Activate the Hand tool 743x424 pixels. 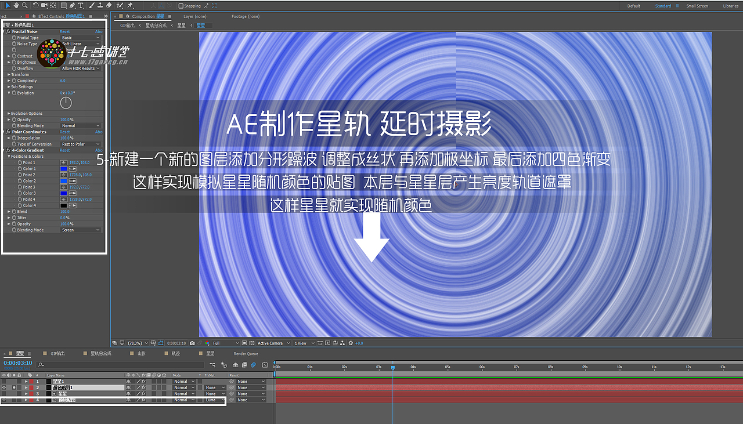[16, 5]
